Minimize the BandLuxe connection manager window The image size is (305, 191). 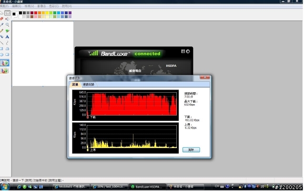click(x=183, y=51)
